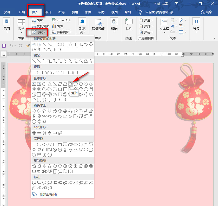
Task: Insert the smiley face shape
Action: tap(65, 94)
